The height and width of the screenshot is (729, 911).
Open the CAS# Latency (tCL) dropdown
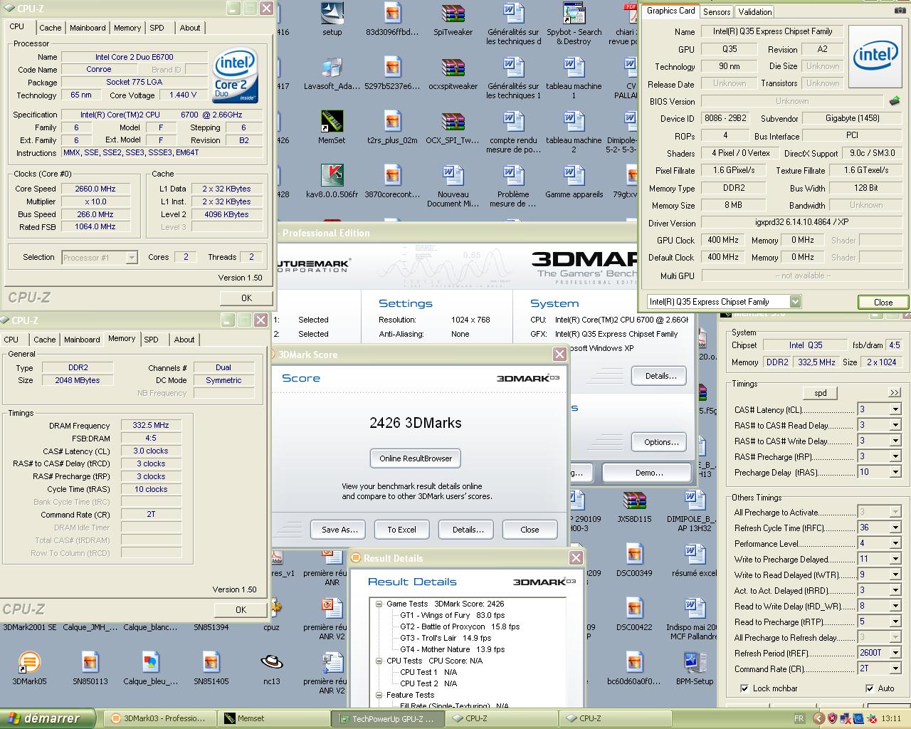click(895, 409)
